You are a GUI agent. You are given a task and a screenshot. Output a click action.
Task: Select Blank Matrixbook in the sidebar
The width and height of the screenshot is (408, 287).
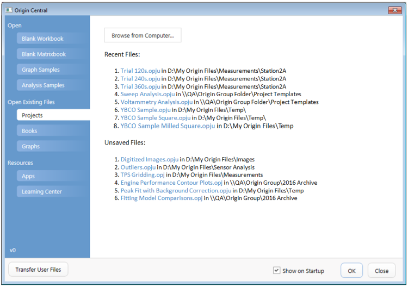coord(44,54)
